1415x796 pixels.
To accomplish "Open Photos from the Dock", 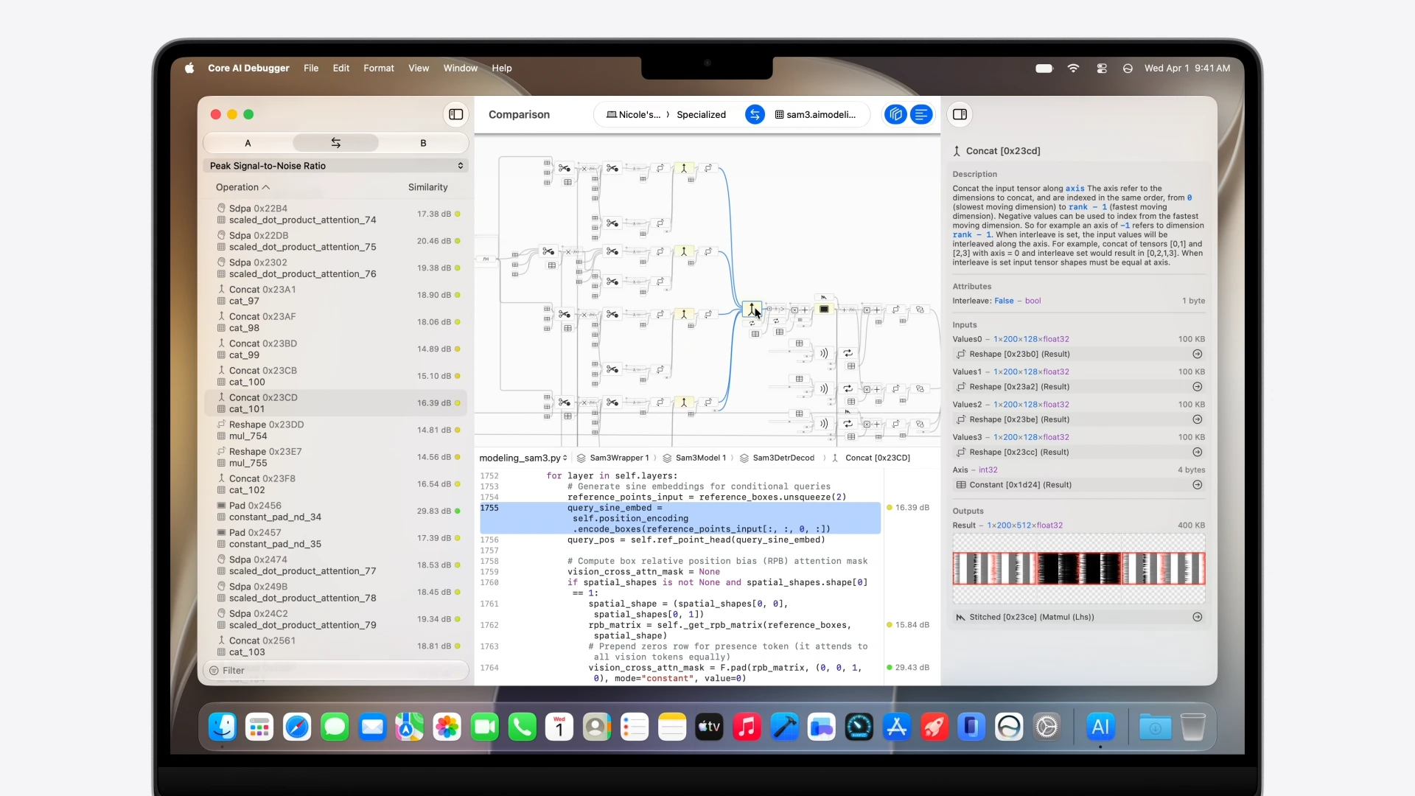I will pos(447,727).
